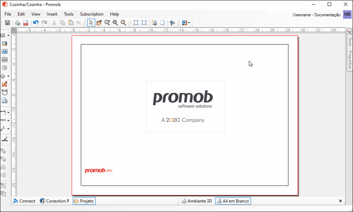This screenshot has width=353, height=212.
Task: Select the rectangle shape tool
Action: 3,35
